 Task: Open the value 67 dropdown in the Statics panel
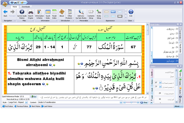(x=160, y=82)
